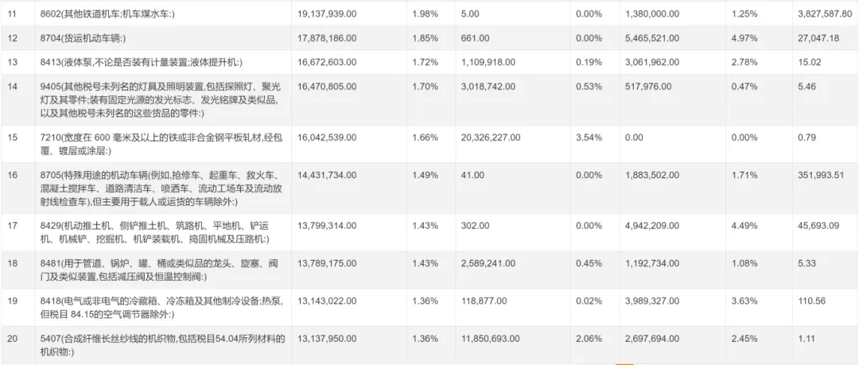859x365 pixels.
Task: Select row number 20 index cell
Action: (12, 339)
